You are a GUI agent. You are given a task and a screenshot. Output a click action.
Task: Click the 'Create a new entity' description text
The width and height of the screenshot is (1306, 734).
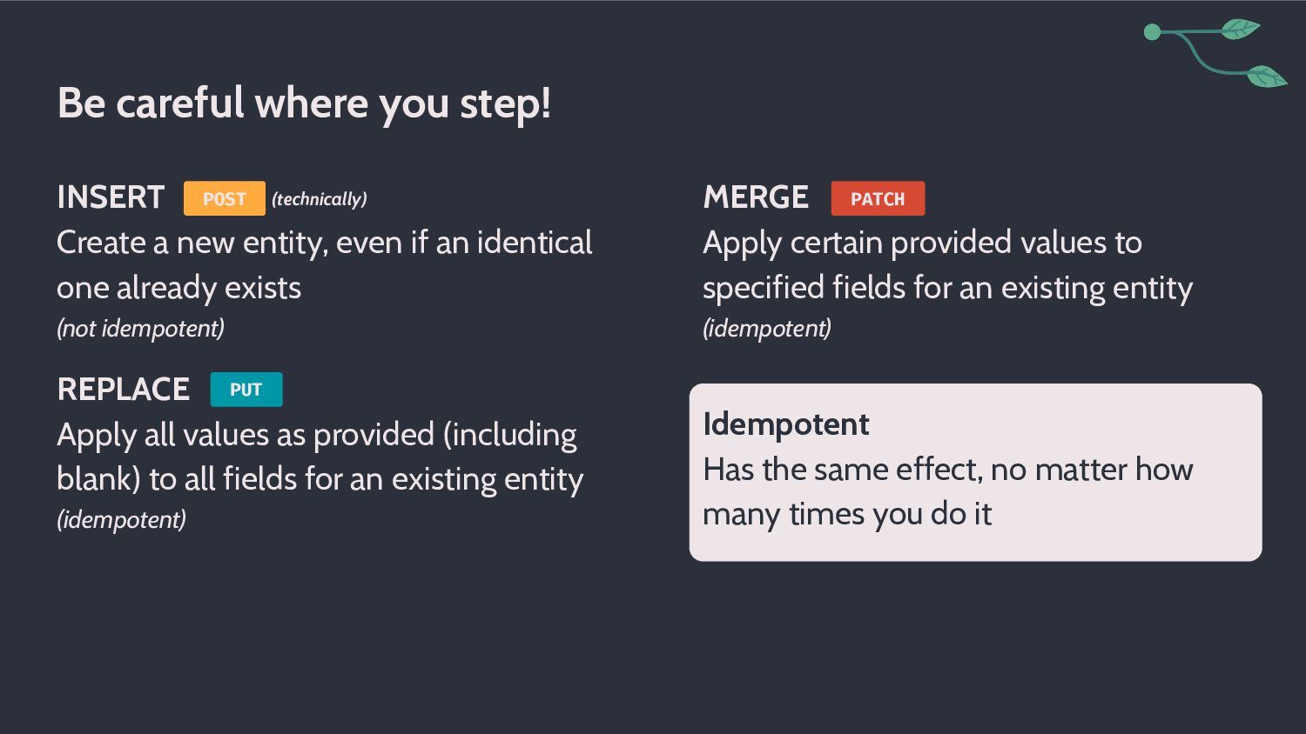[x=325, y=243]
